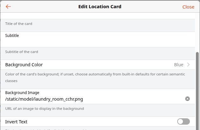Click the Edit Location Card heading
Screen dimensions: 200x130
point(100,7)
